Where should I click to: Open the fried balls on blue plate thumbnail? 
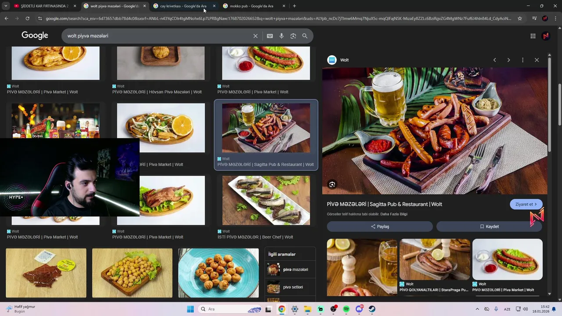[x=219, y=273]
